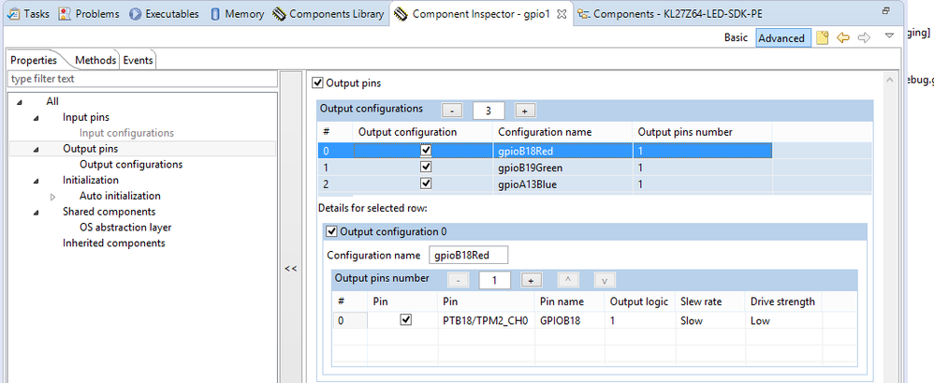Click the back arrow navigation icon
The width and height of the screenshot is (934, 383).
point(843,37)
